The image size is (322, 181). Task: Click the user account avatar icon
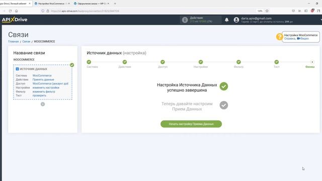pos(236,20)
